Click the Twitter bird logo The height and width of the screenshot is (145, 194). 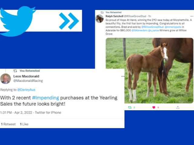click(x=18, y=21)
